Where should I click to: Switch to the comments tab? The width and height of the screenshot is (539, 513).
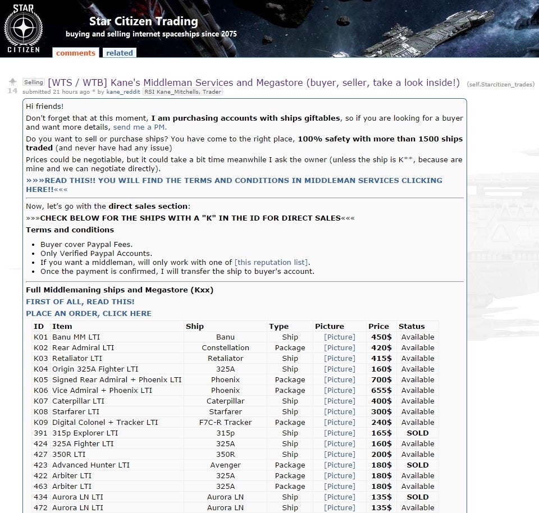[x=75, y=53]
